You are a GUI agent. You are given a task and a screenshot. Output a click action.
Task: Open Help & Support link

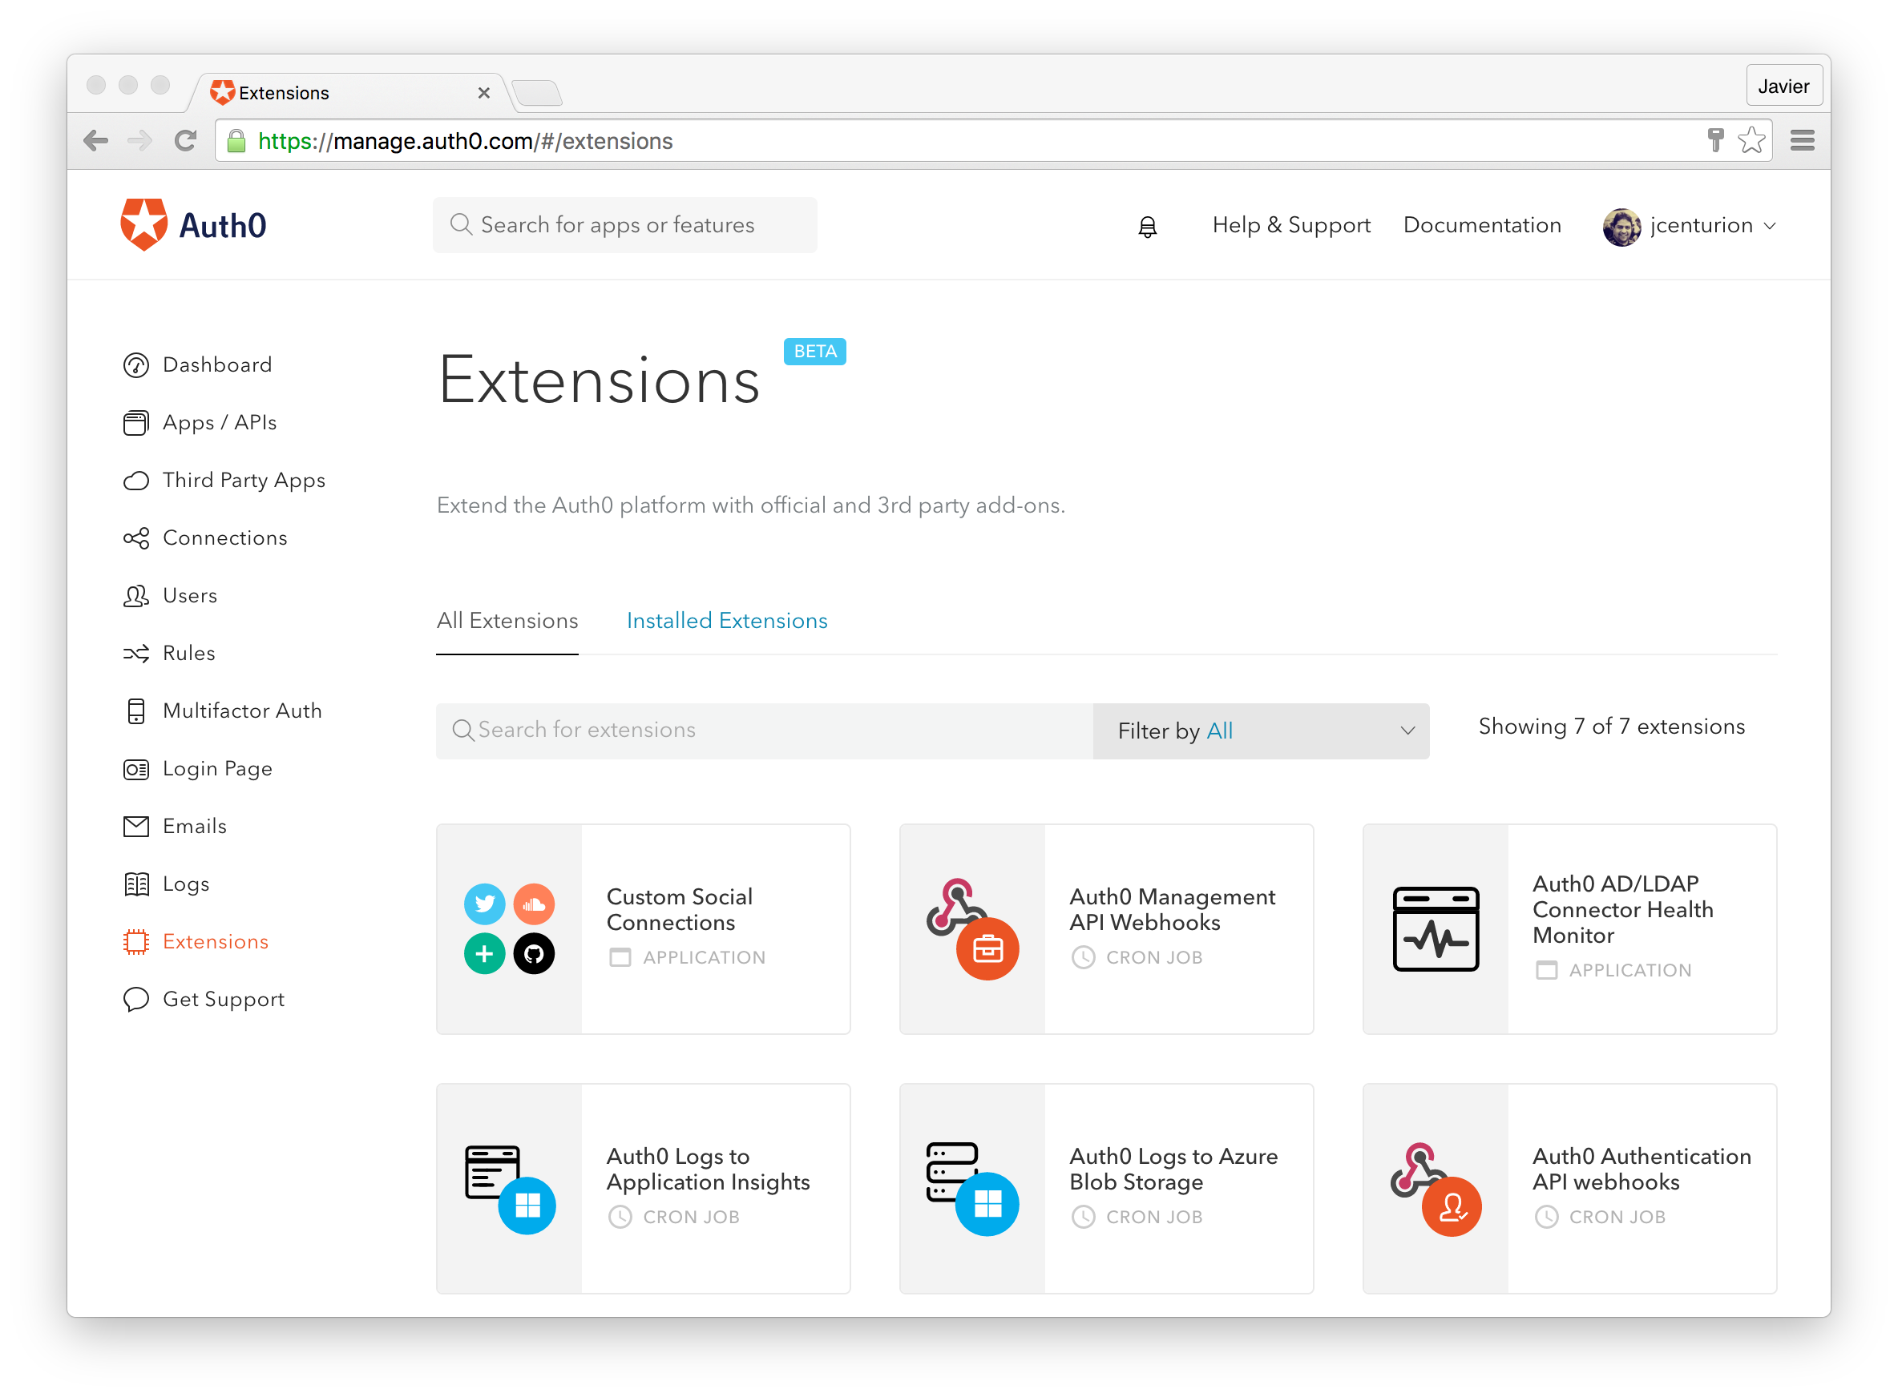pyautogui.click(x=1290, y=225)
